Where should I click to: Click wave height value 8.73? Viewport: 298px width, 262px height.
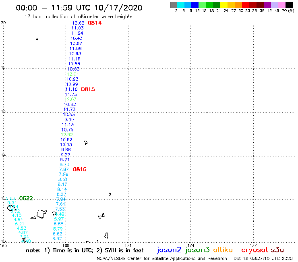point(64,164)
